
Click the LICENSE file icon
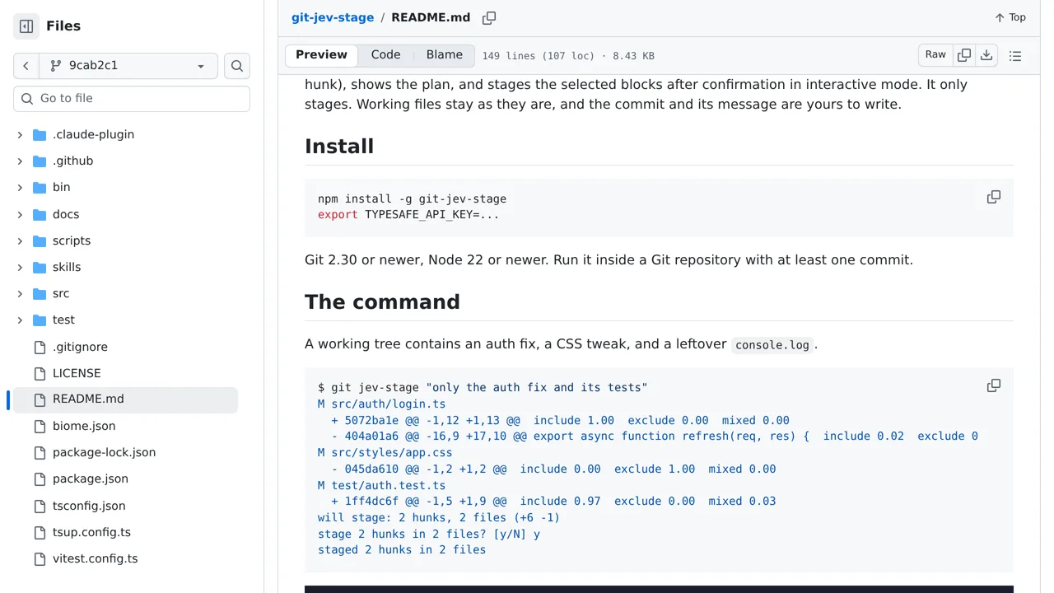tap(40, 374)
